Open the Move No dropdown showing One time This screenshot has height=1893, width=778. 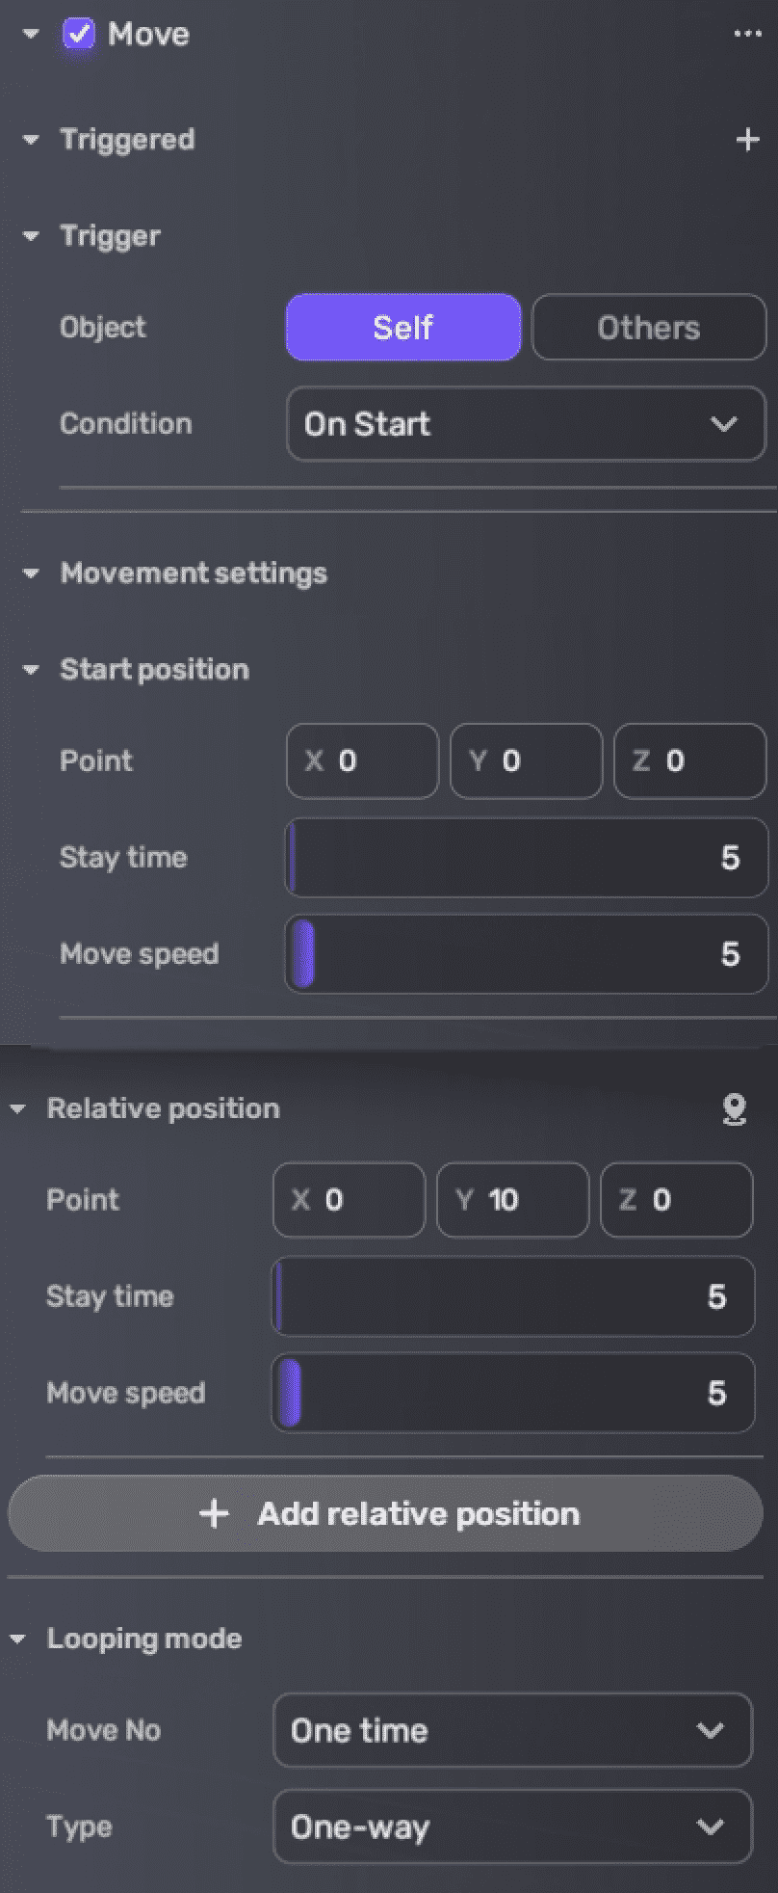511,1730
